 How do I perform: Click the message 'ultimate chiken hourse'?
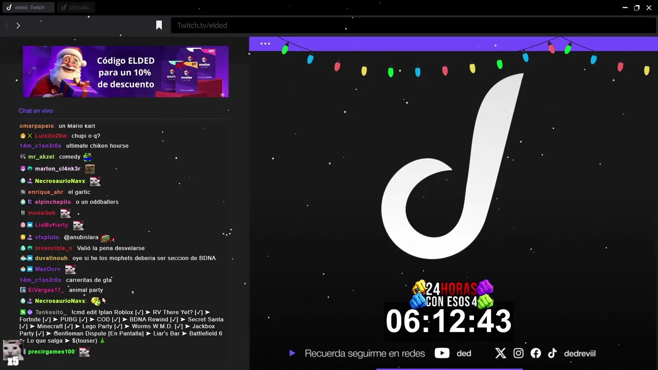(97, 146)
